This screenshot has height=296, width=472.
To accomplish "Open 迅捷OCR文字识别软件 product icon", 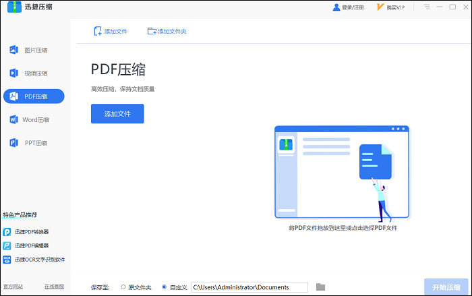I will pyautogui.click(x=7, y=260).
